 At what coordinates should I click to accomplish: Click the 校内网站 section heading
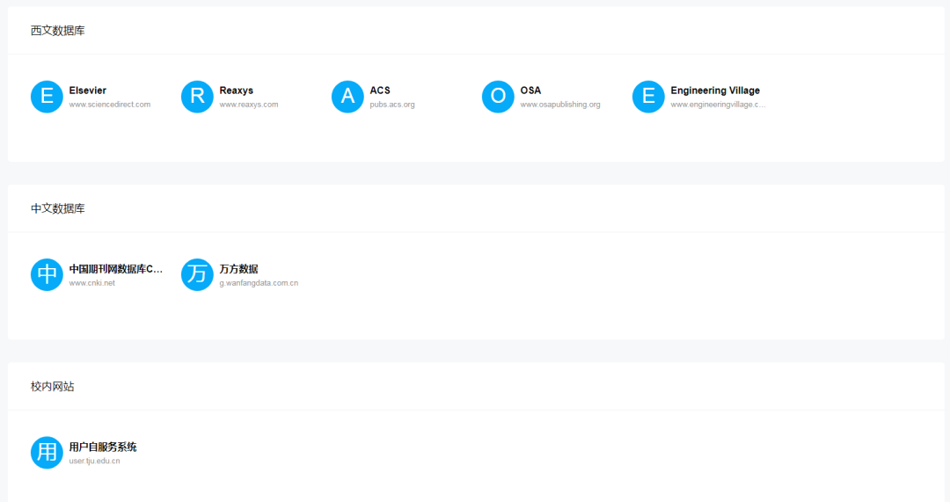pos(52,386)
